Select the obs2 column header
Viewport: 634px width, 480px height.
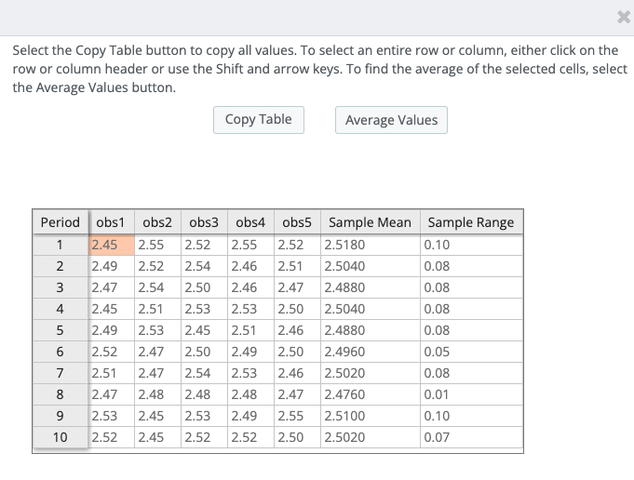click(157, 221)
